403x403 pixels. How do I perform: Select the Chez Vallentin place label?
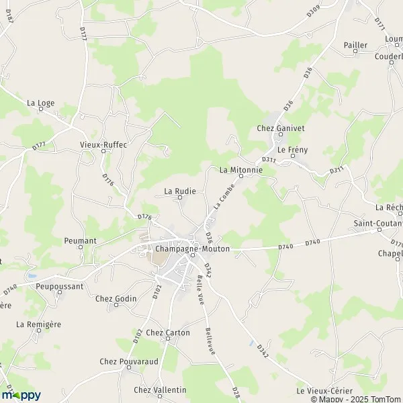tap(160, 390)
